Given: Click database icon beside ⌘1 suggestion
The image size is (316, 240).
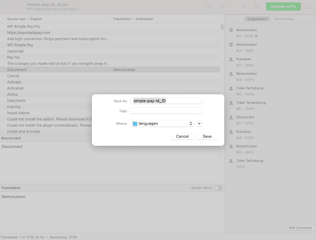Looking at the screenshot, I should [231, 30].
